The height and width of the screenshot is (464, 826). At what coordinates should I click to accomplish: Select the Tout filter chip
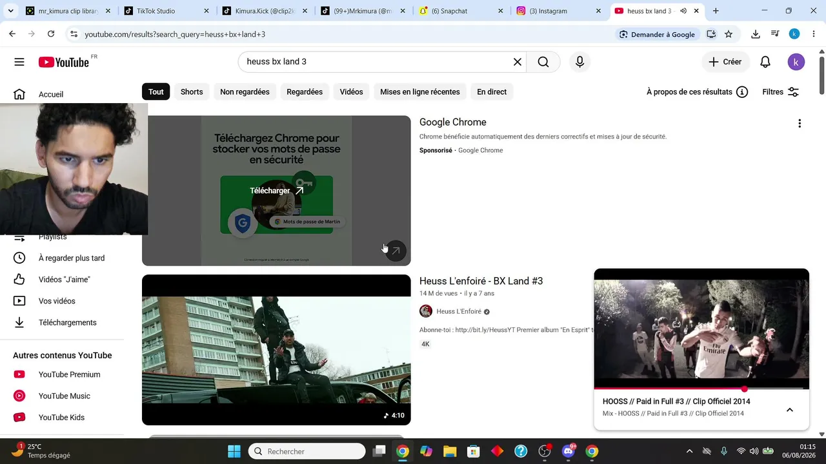point(156,92)
